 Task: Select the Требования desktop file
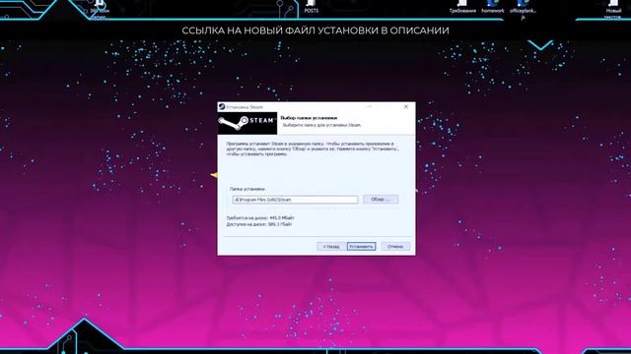tap(462, 7)
